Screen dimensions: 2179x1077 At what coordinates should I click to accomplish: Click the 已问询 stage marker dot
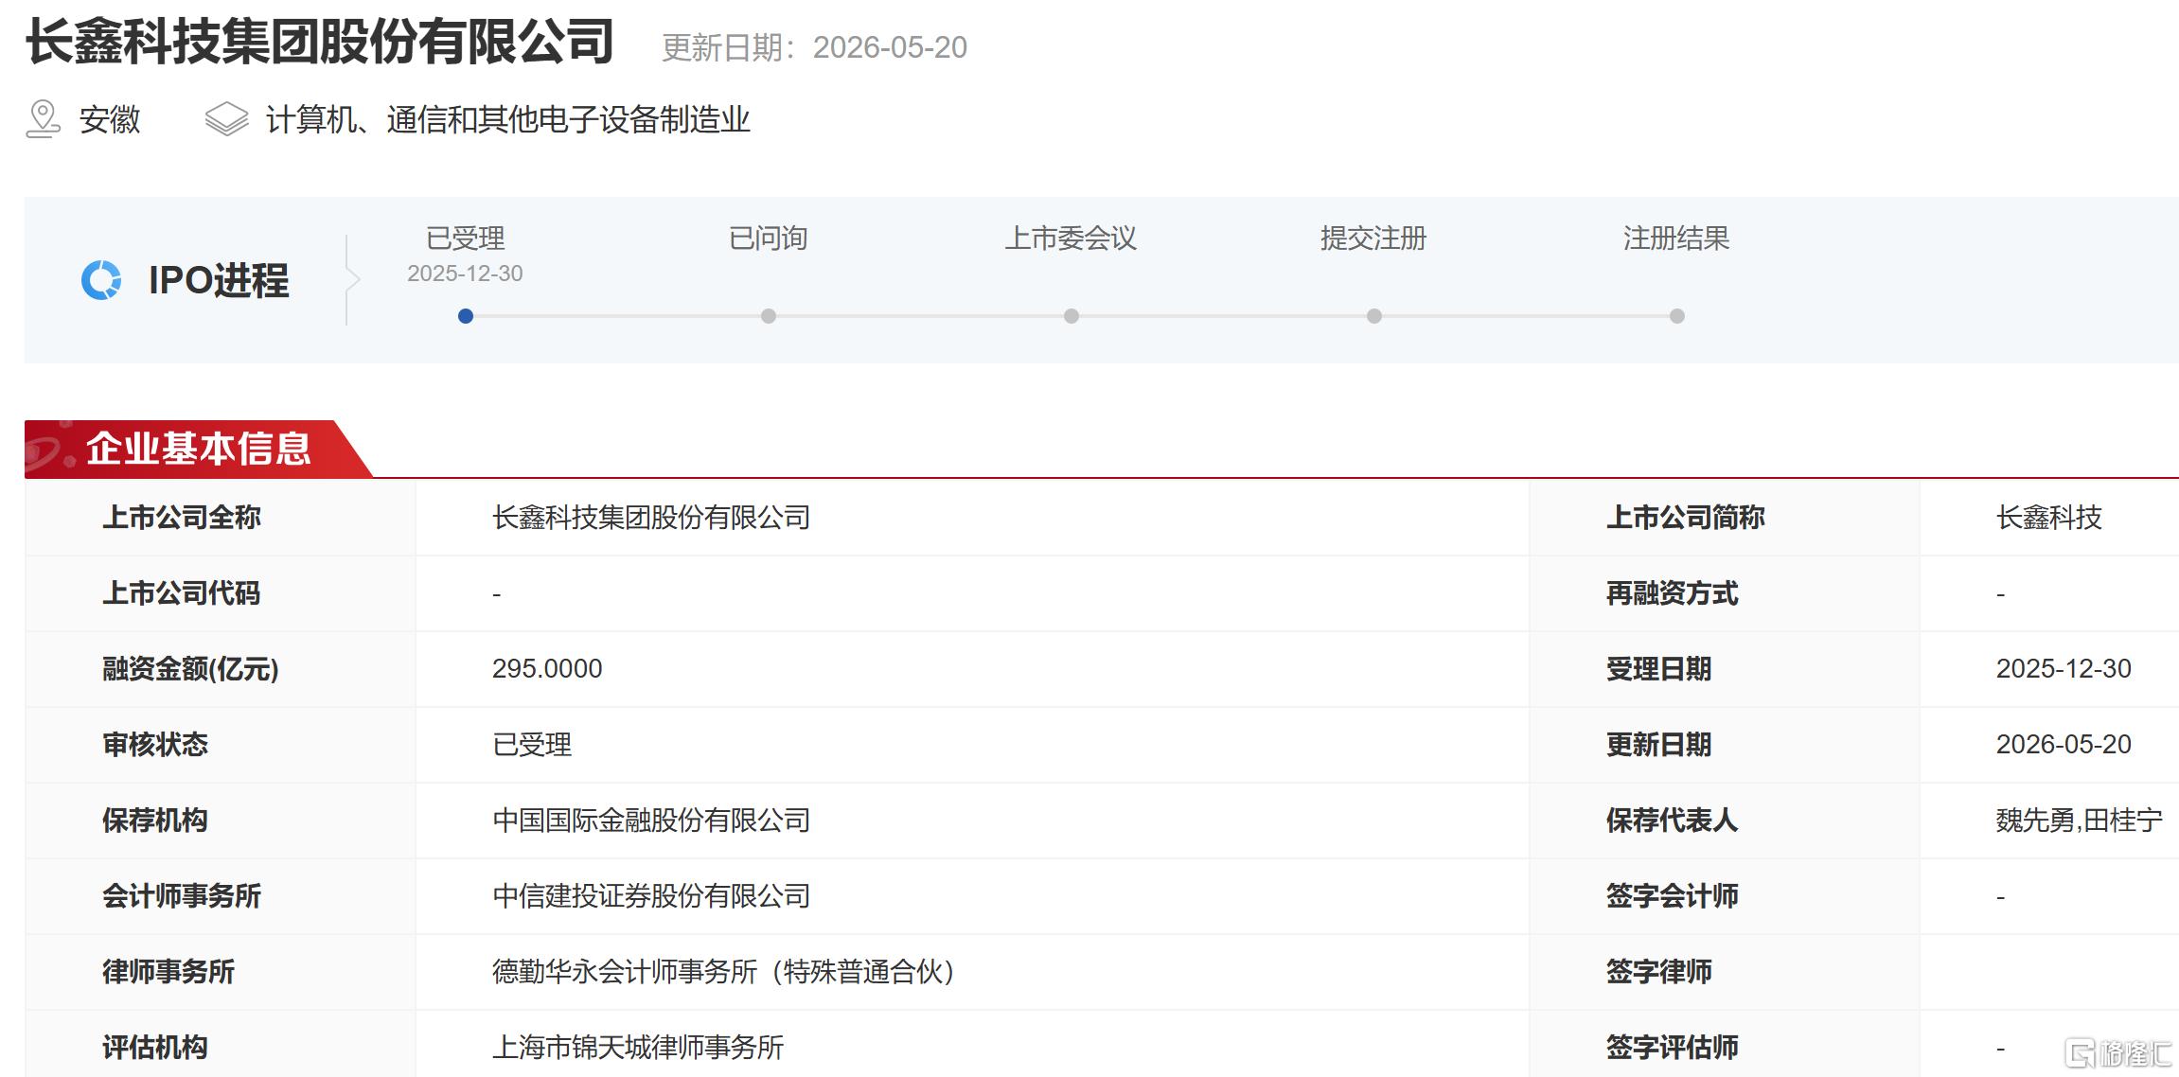pos(769,316)
